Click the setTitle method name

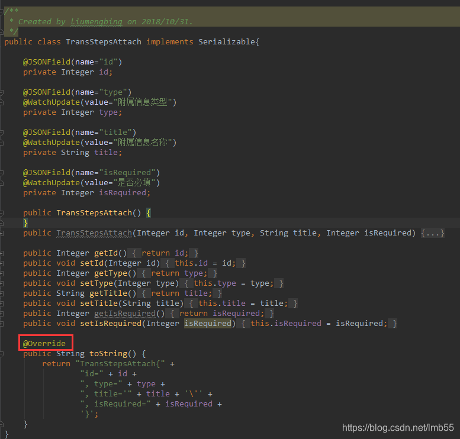(x=98, y=304)
